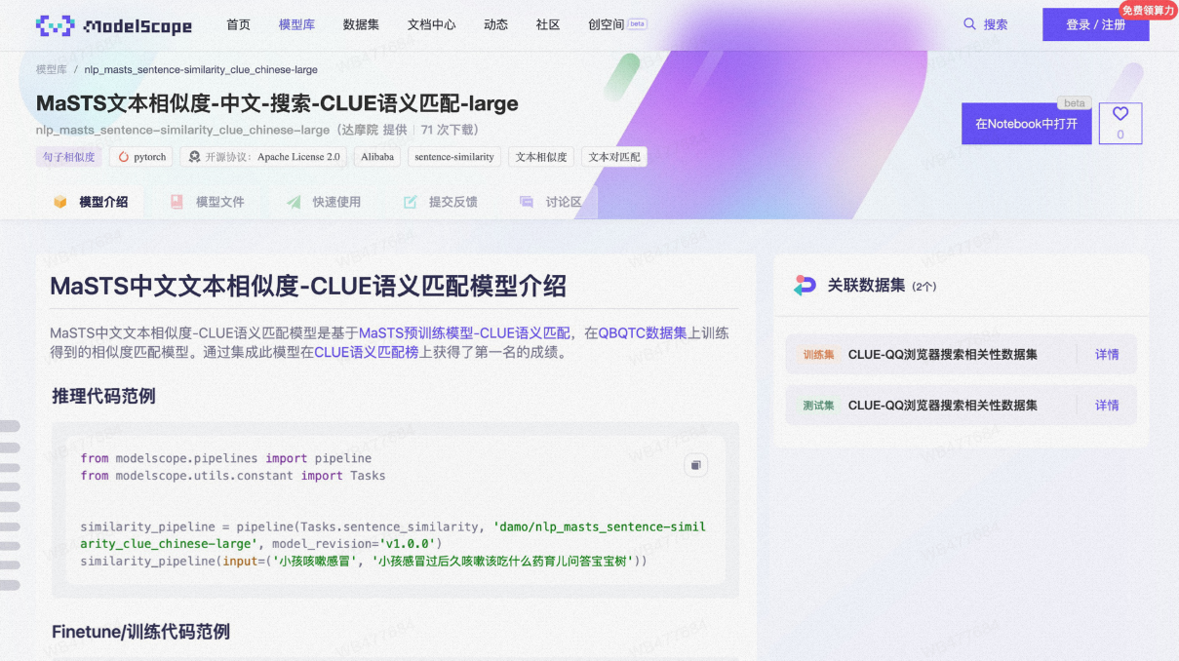Screen dimensions: 1179x661
Task: Click the 提交反馈 edit icon
Action: point(411,202)
